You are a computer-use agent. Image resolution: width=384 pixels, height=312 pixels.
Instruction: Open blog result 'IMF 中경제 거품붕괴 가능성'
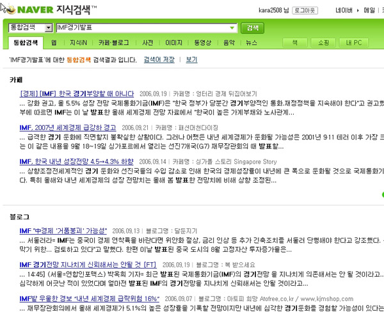63,231
